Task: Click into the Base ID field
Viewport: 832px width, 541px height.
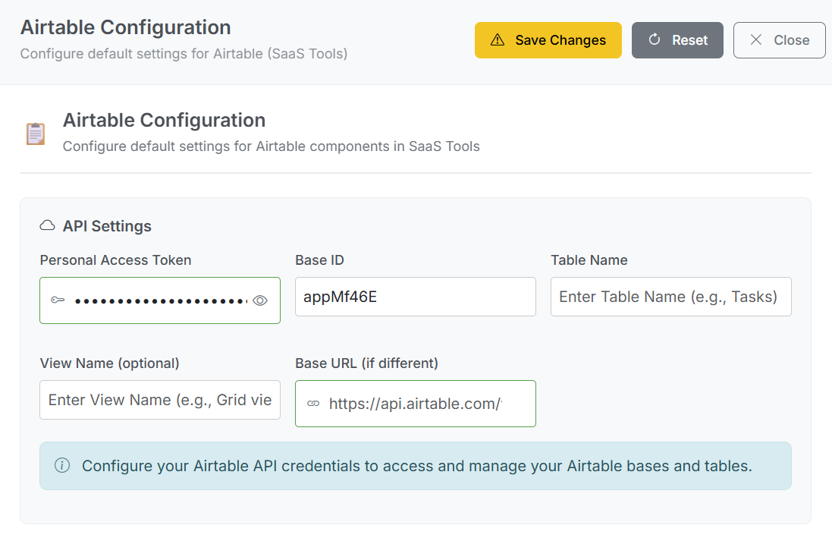Action: pyautogui.click(x=416, y=297)
